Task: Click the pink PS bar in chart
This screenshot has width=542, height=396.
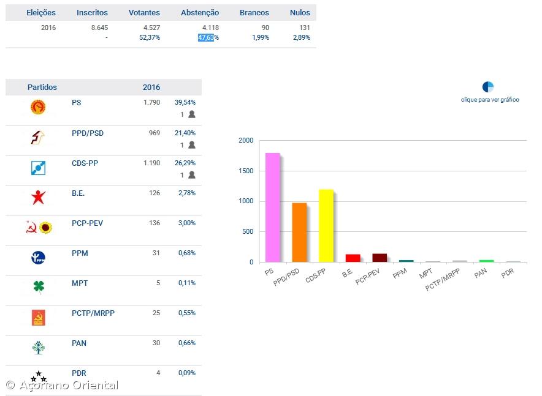Action: coord(272,207)
